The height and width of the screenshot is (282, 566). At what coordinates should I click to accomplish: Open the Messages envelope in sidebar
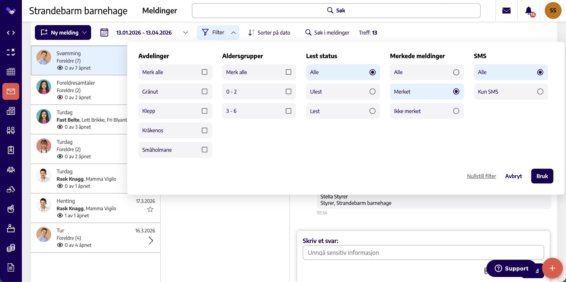pyautogui.click(x=11, y=91)
